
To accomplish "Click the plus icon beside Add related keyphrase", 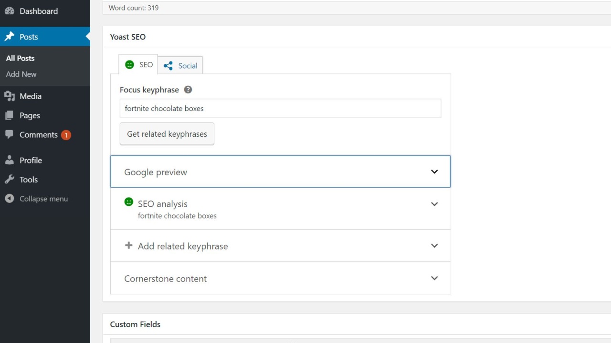I will tap(128, 246).
